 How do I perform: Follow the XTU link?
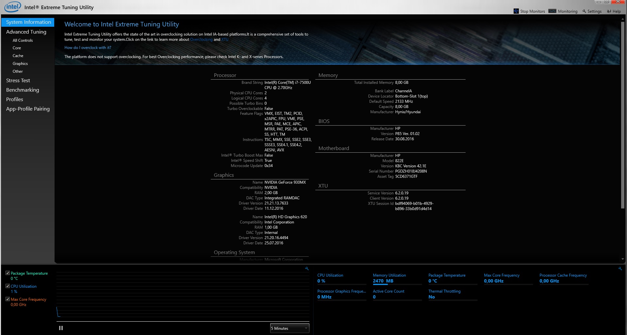point(225,39)
